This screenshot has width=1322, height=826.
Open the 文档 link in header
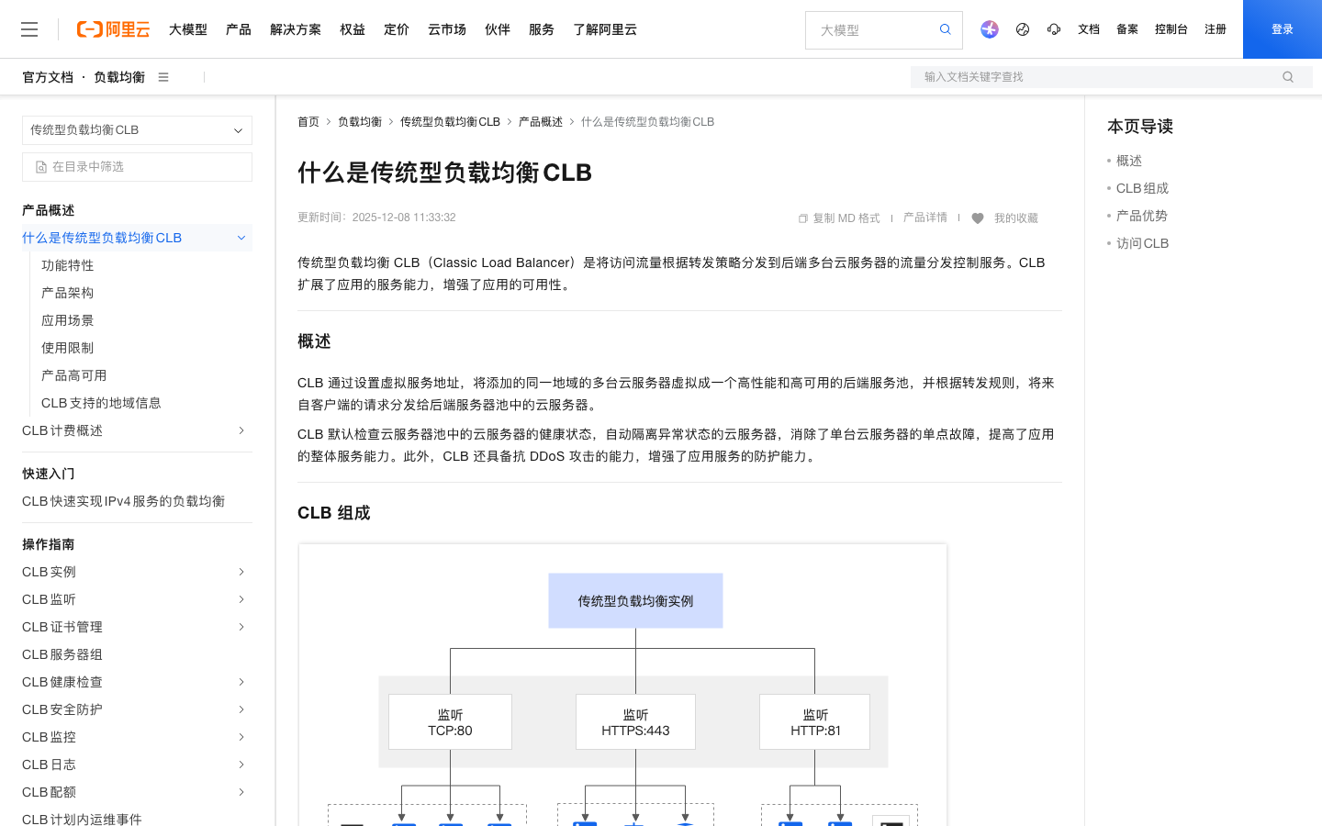point(1089,29)
